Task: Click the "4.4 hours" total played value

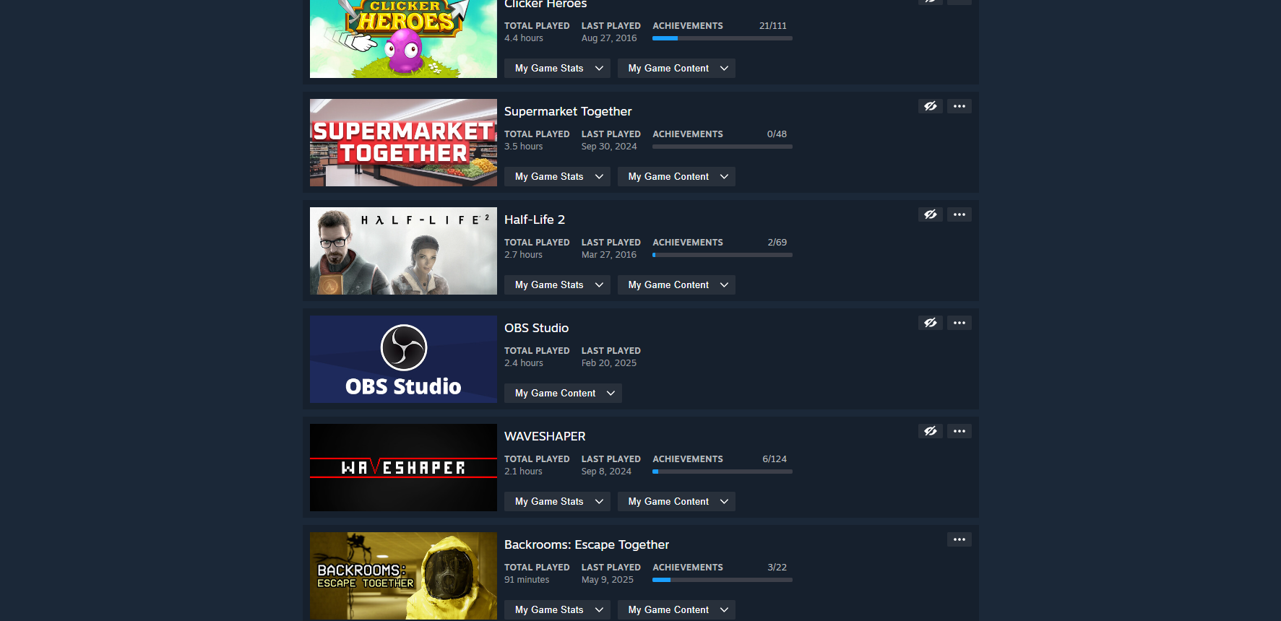Action: (x=524, y=38)
